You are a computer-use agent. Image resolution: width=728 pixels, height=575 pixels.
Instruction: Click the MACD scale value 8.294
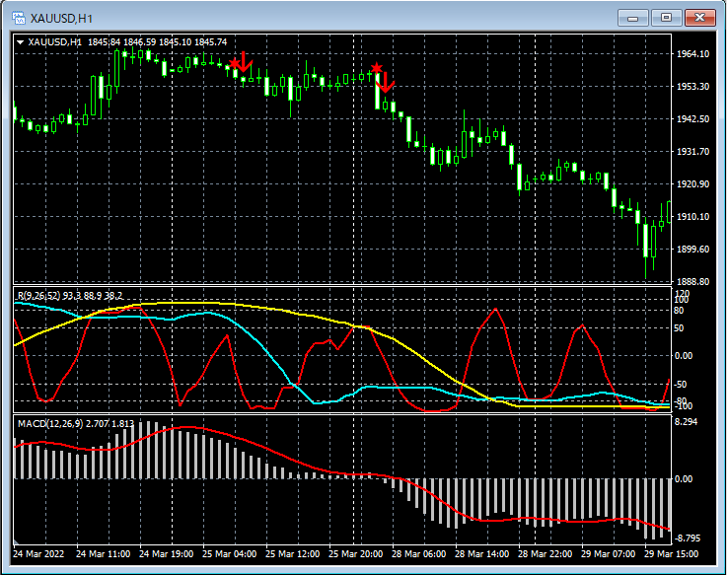687,422
